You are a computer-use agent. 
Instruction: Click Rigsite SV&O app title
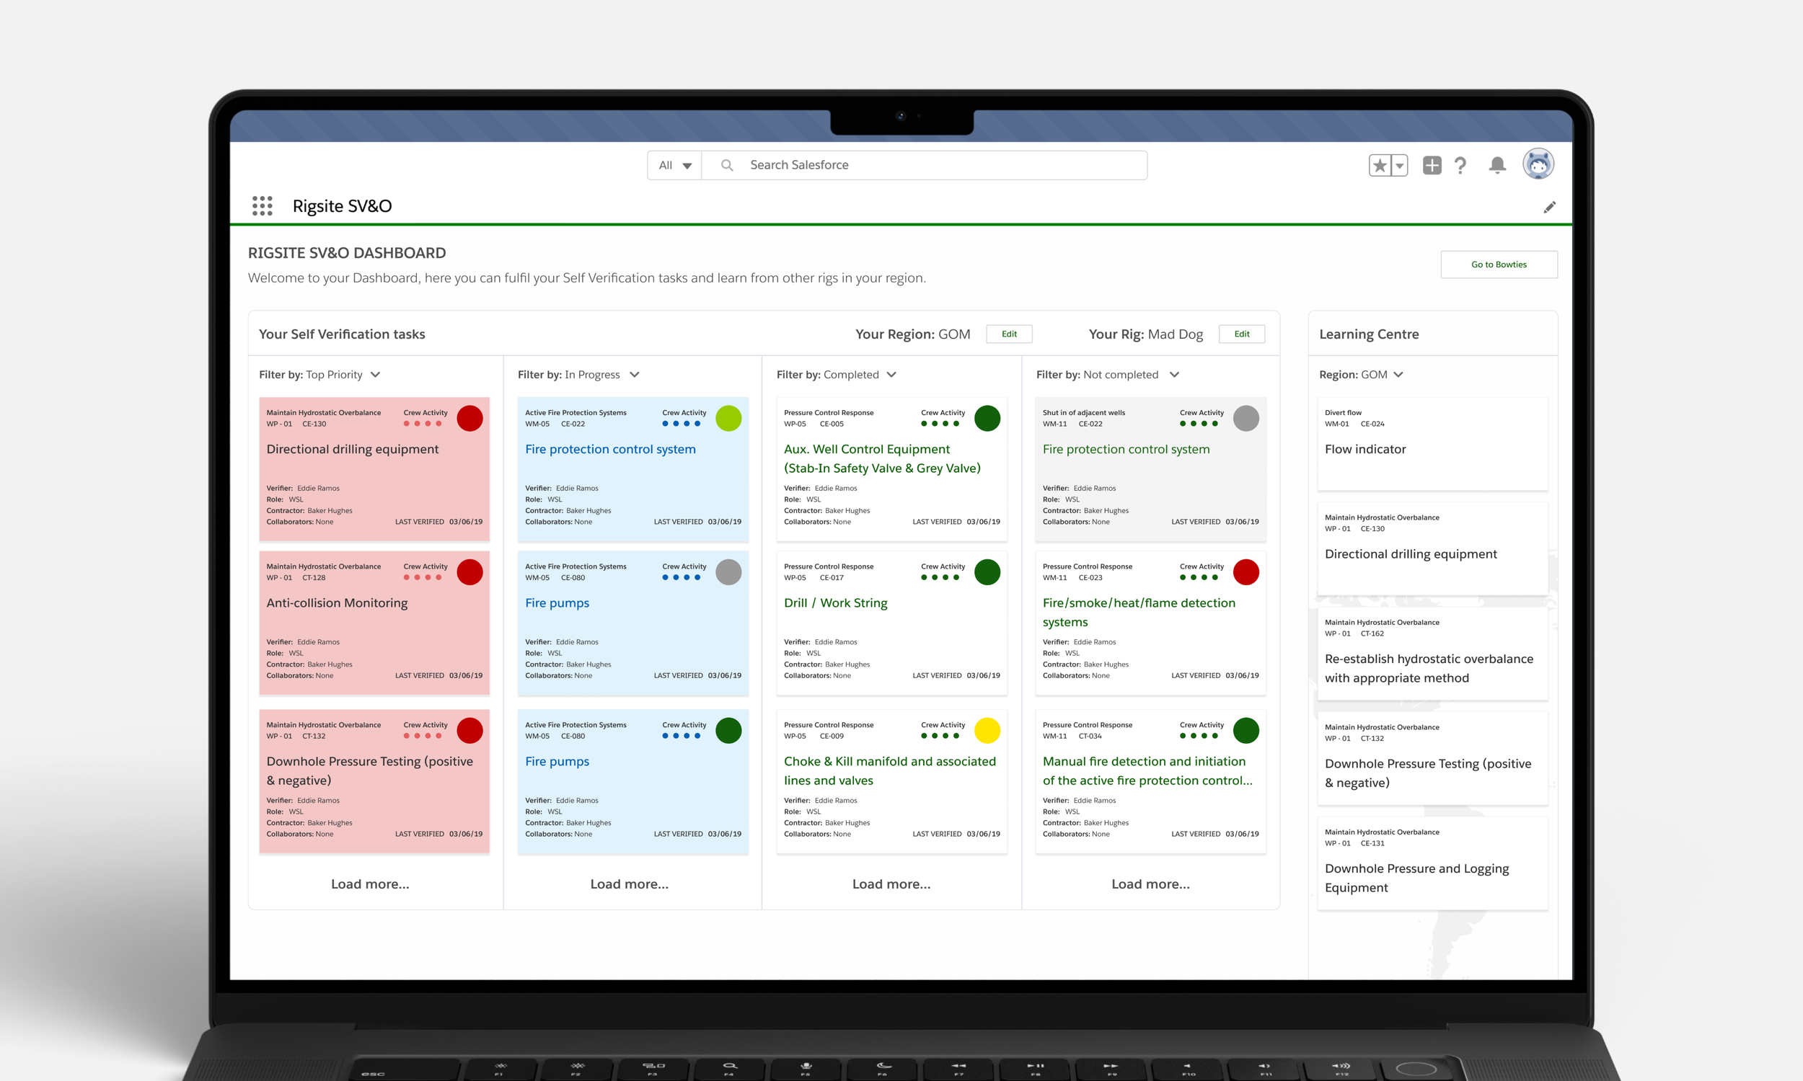tap(342, 206)
